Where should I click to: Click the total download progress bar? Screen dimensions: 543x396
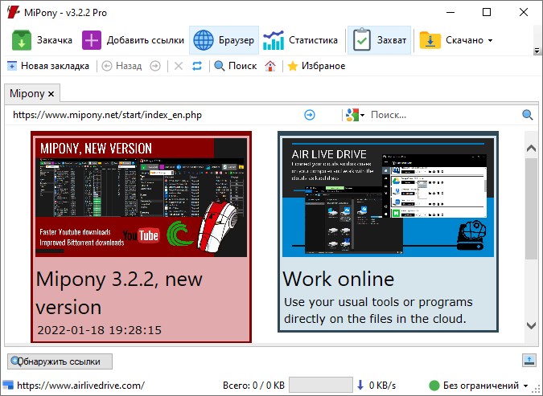321,385
